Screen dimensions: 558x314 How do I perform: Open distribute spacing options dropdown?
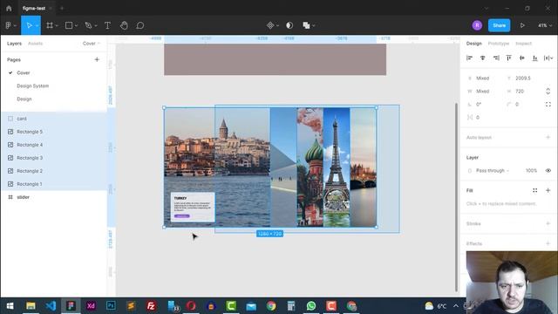548,58
